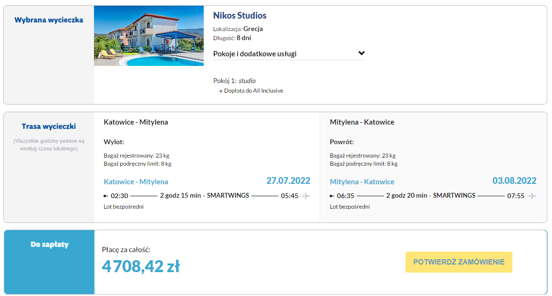
Task: Click the Nikos Studios hotel photo
Action: pyautogui.click(x=149, y=36)
